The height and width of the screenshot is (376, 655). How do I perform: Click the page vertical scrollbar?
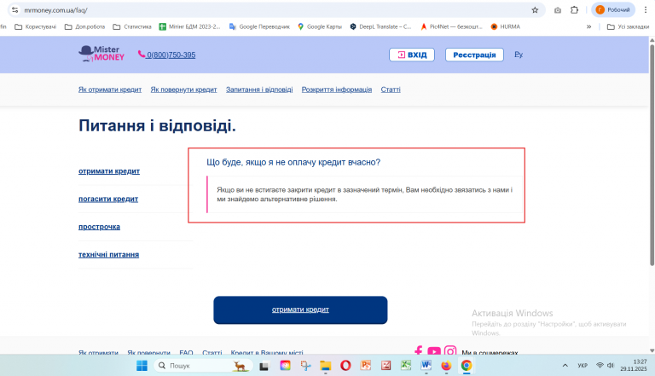tap(652, 154)
